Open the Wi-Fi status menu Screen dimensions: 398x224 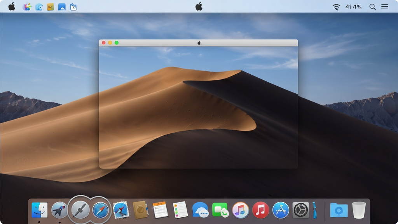(x=336, y=7)
